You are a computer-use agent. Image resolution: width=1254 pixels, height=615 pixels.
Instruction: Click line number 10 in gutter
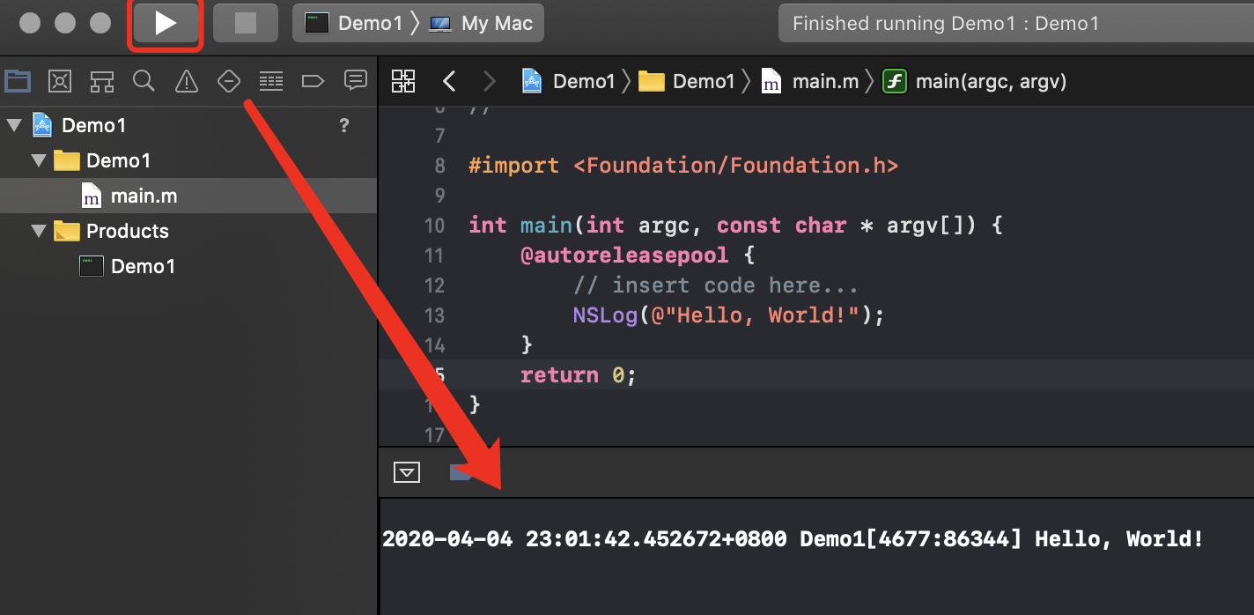(435, 226)
